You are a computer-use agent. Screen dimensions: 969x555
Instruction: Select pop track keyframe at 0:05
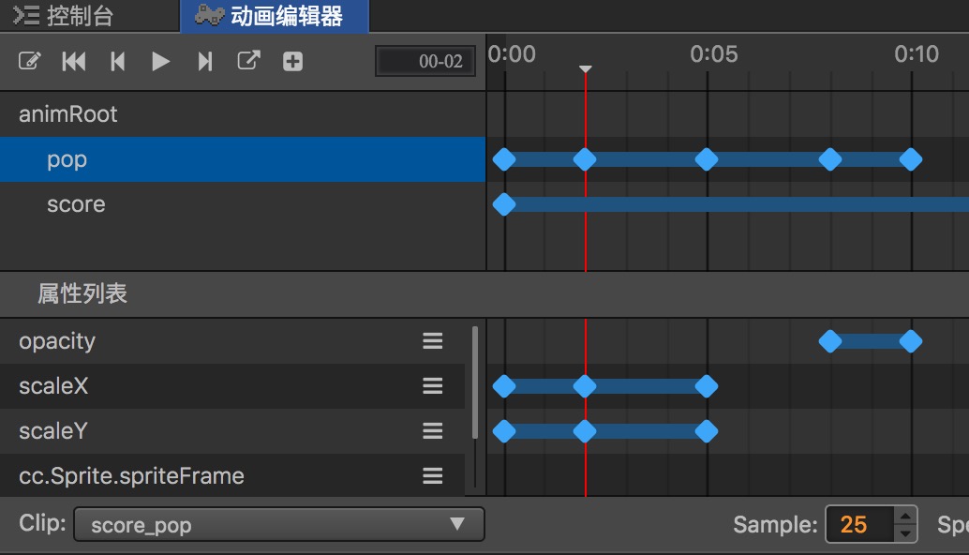(x=707, y=159)
